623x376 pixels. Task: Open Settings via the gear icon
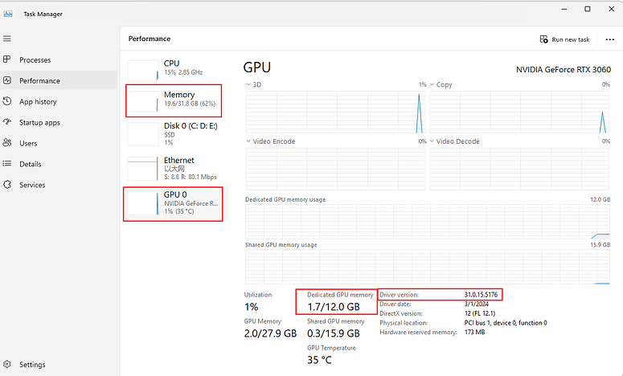[7, 365]
